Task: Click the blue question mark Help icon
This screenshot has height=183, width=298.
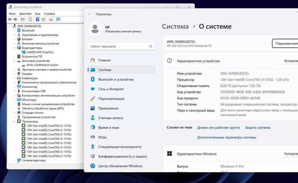Action: coord(38,19)
